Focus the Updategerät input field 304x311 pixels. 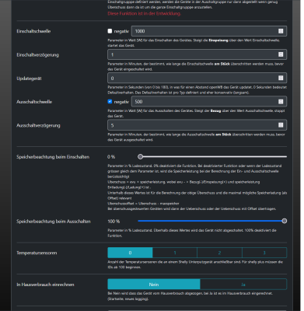click(x=197, y=78)
